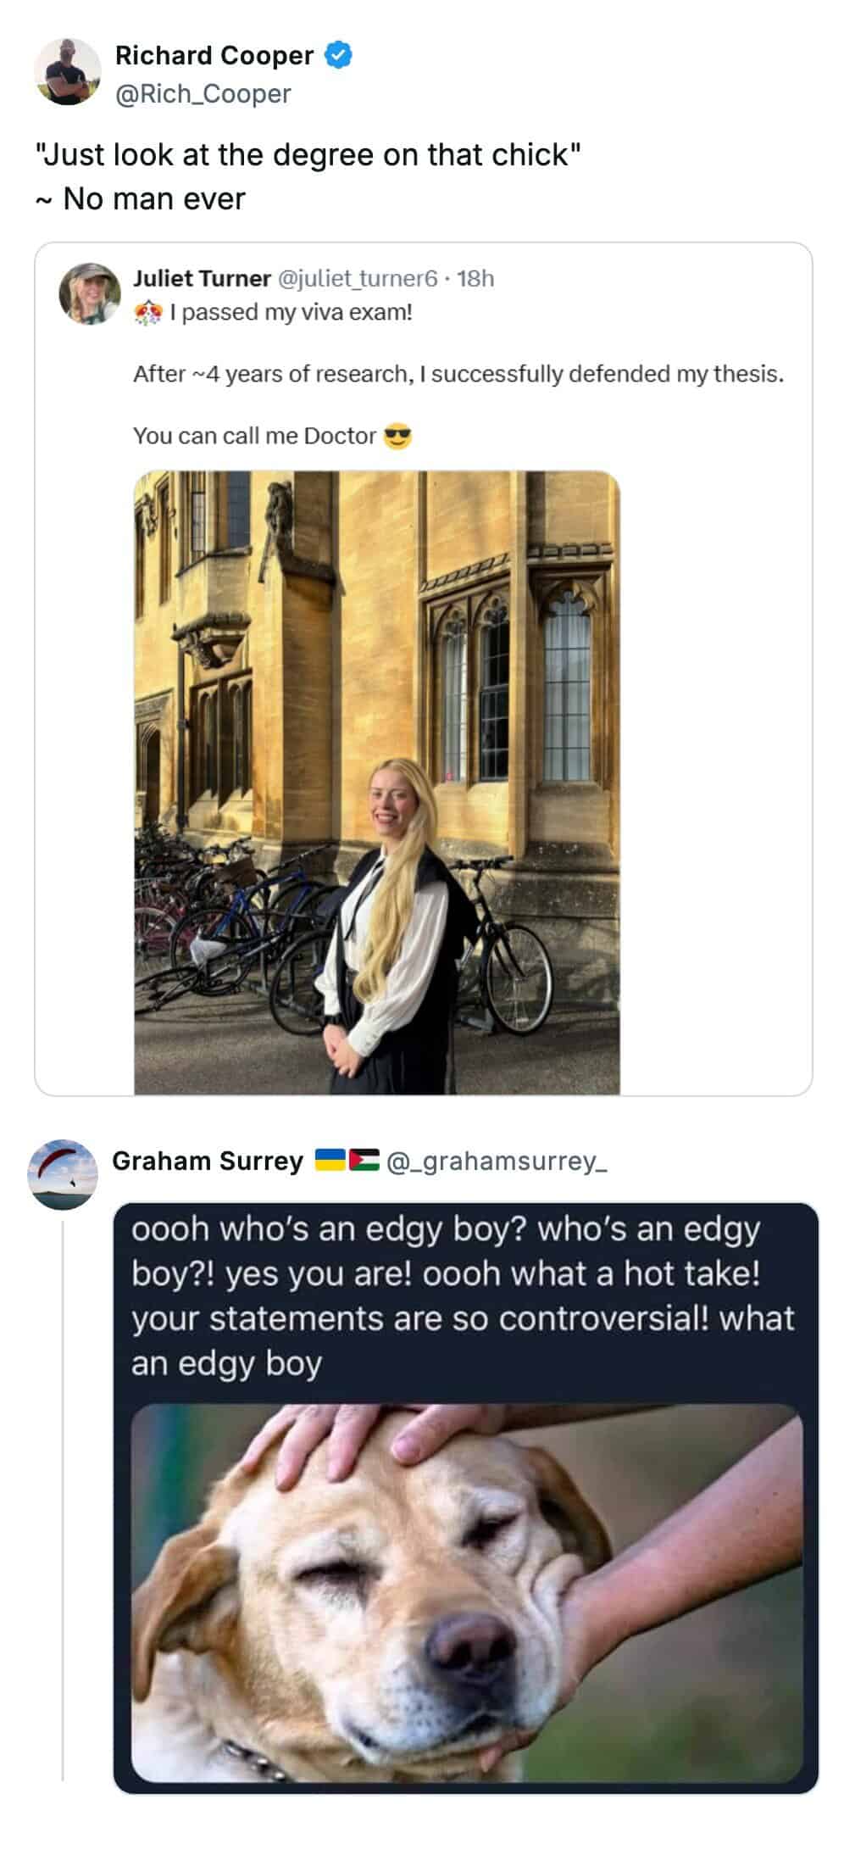Open the @Rich_Cooper handle
The image size is (844, 1855).
[x=203, y=93]
